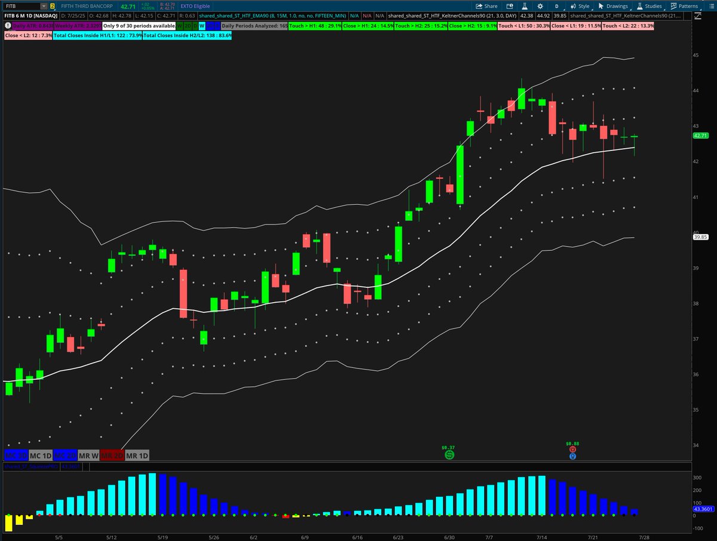The width and height of the screenshot is (717, 541).
Task: Click the MR 1D label
Action: pos(137,455)
